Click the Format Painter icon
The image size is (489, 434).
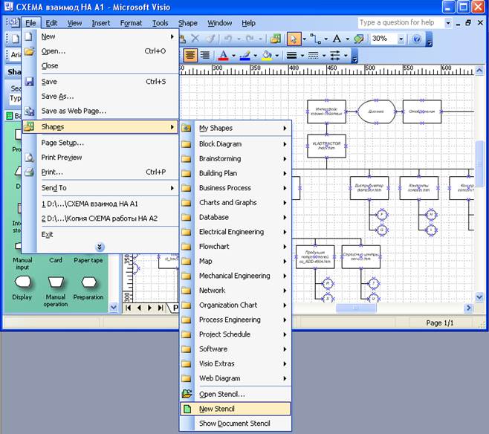tap(211, 39)
